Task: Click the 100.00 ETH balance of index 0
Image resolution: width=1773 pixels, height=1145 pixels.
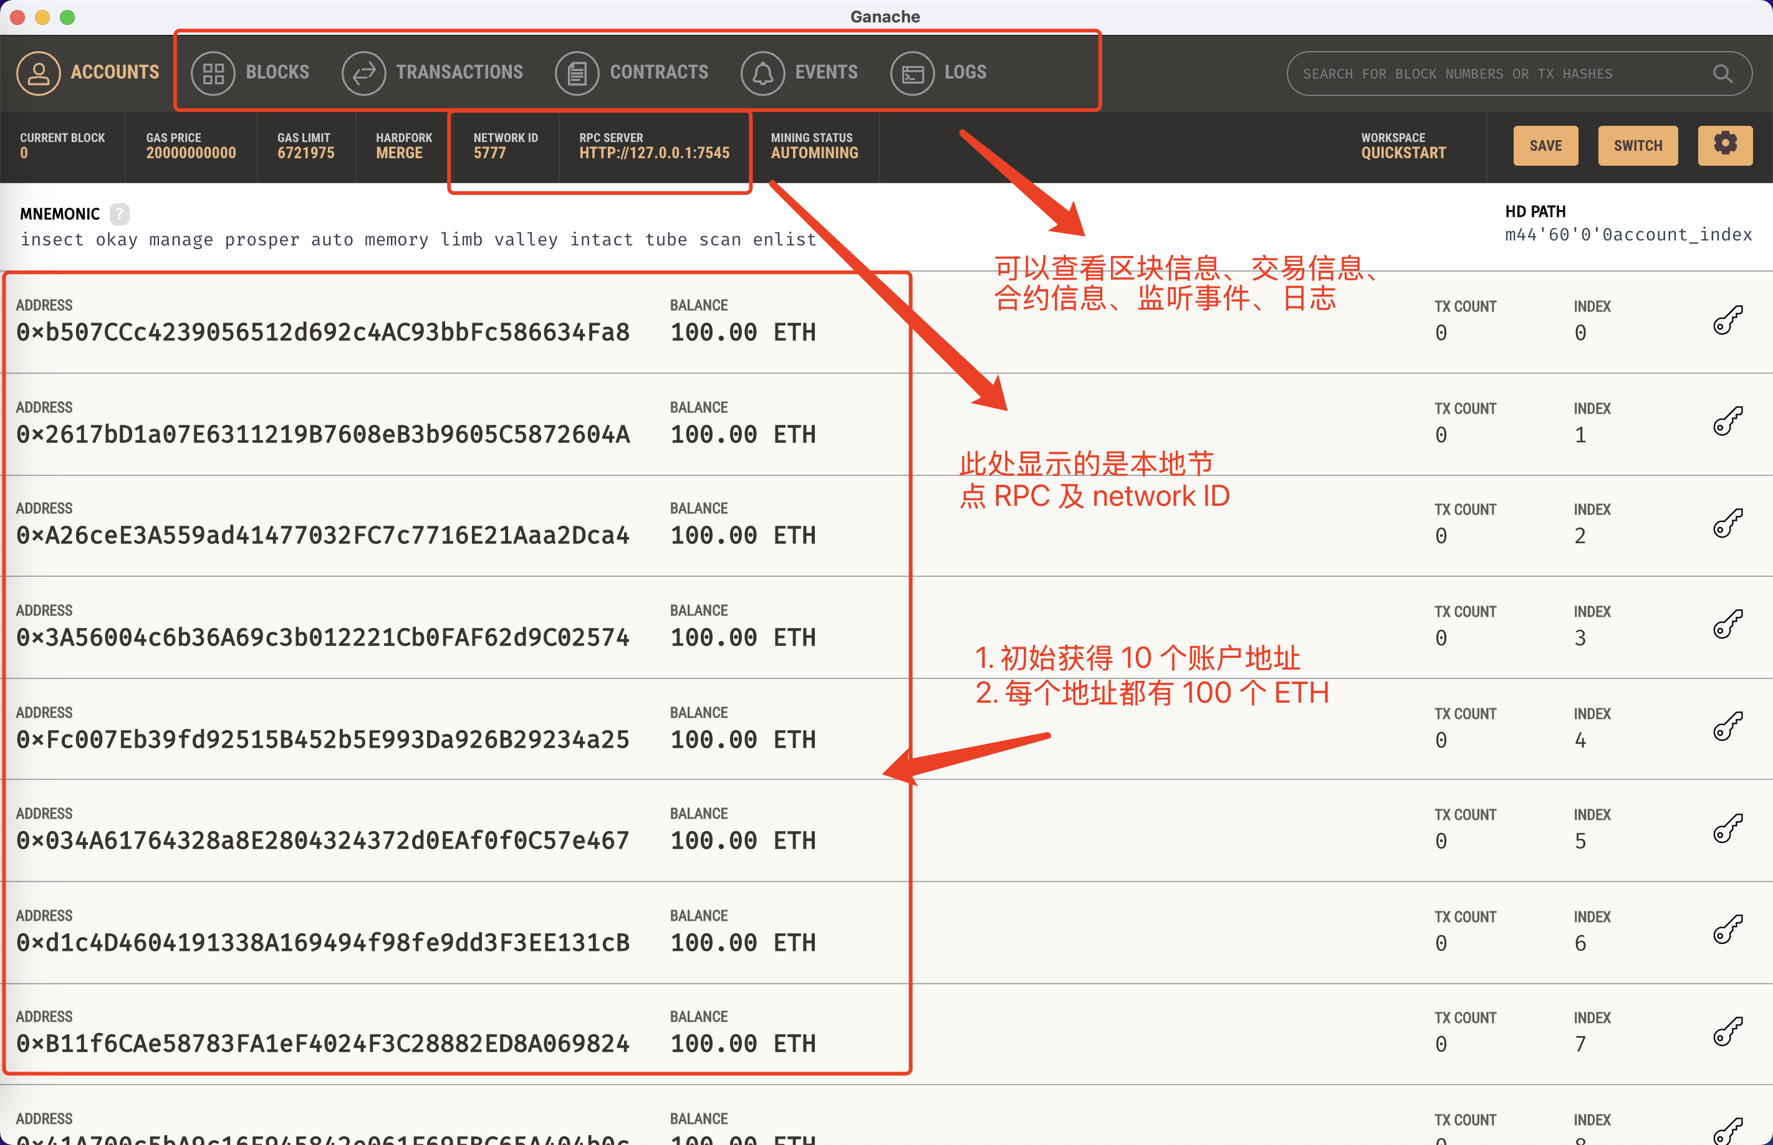Action: pos(742,332)
